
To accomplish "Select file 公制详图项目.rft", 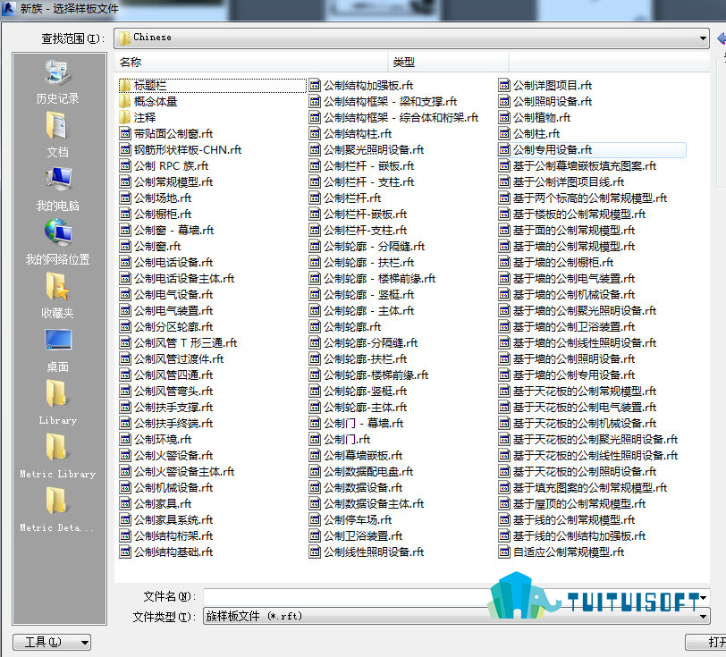I will (x=545, y=86).
